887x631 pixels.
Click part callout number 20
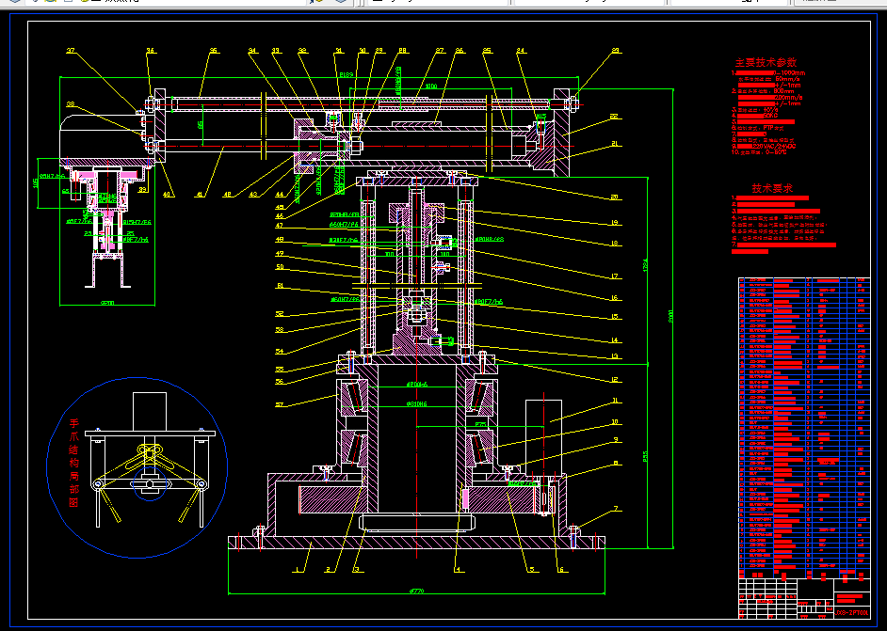click(615, 197)
